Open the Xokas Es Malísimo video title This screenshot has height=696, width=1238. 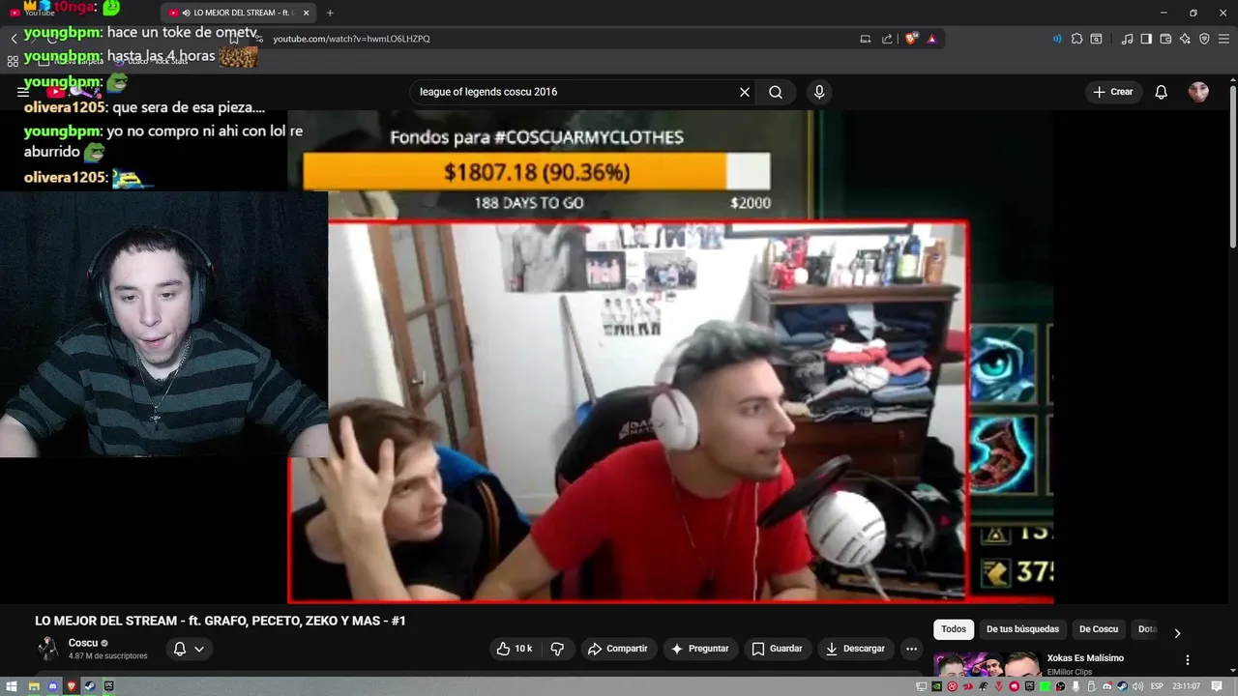coord(1085,658)
